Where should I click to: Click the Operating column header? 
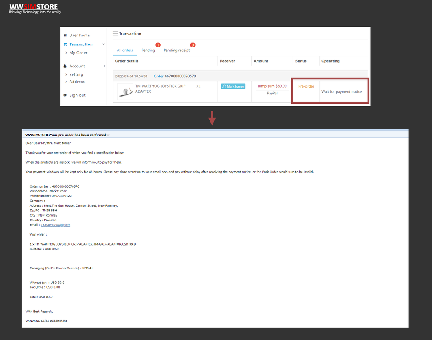tap(330, 61)
